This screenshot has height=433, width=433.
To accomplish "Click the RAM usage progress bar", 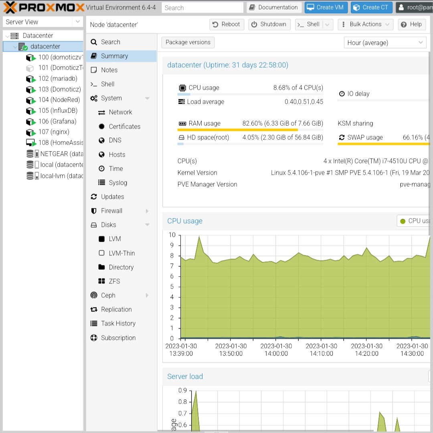I will pos(250,130).
